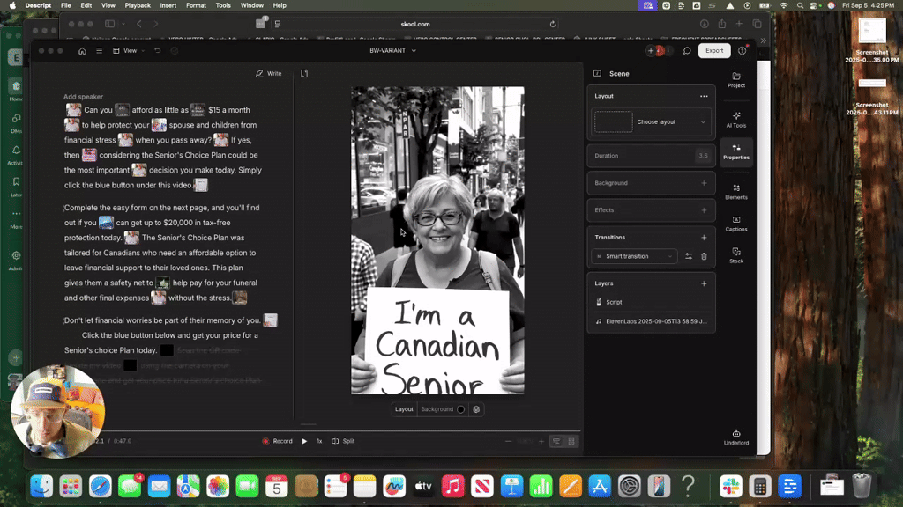Open the Project panel tab

click(736, 80)
